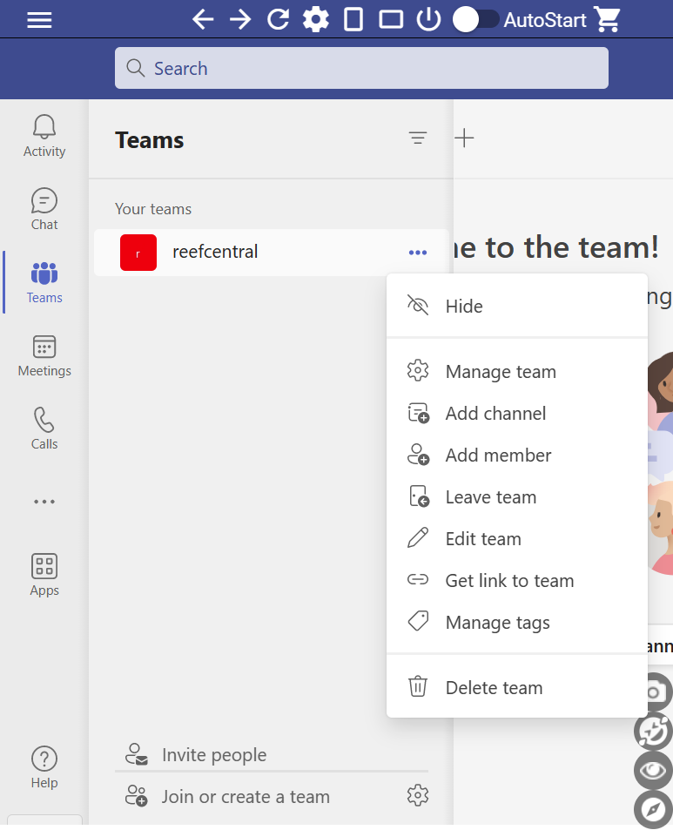
Task: Click into the Search box
Action: pos(361,68)
